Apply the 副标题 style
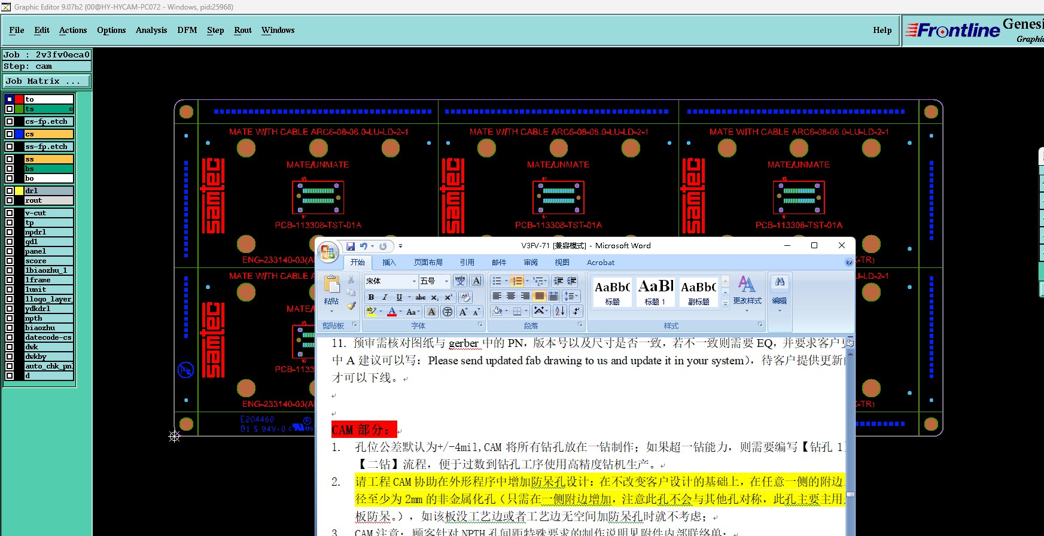 [699, 291]
